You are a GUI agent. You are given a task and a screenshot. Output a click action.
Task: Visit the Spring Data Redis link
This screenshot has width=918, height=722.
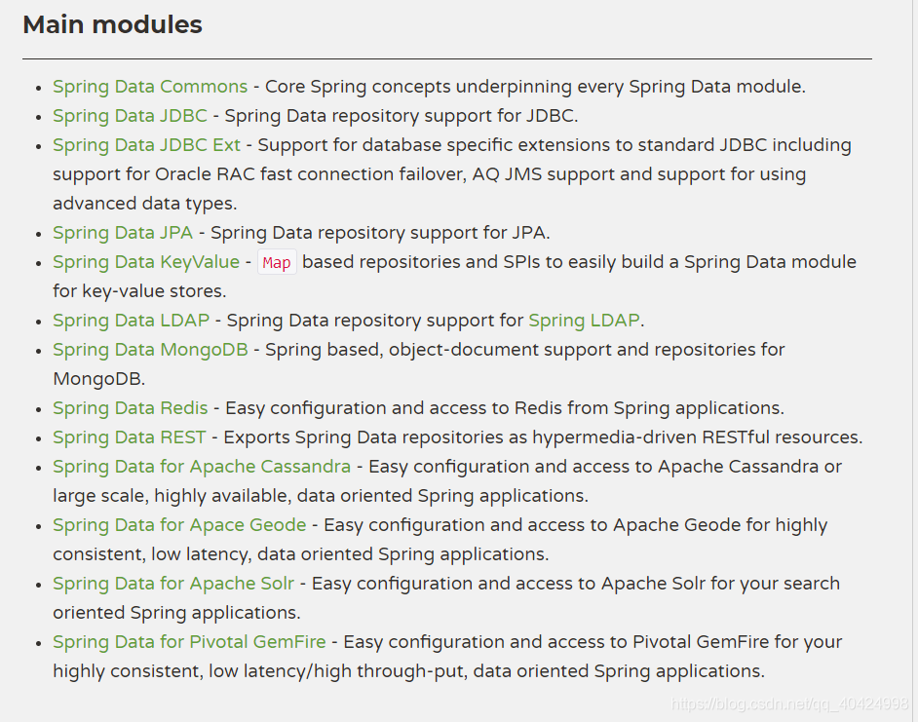130,408
